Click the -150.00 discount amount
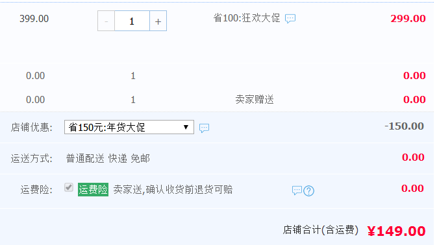The height and width of the screenshot is (245, 437). pos(404,126)
